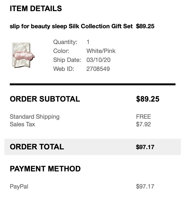Open the silk gift set product thumbnail
This screenshot has width=185, height=201.
click(23, 55)
